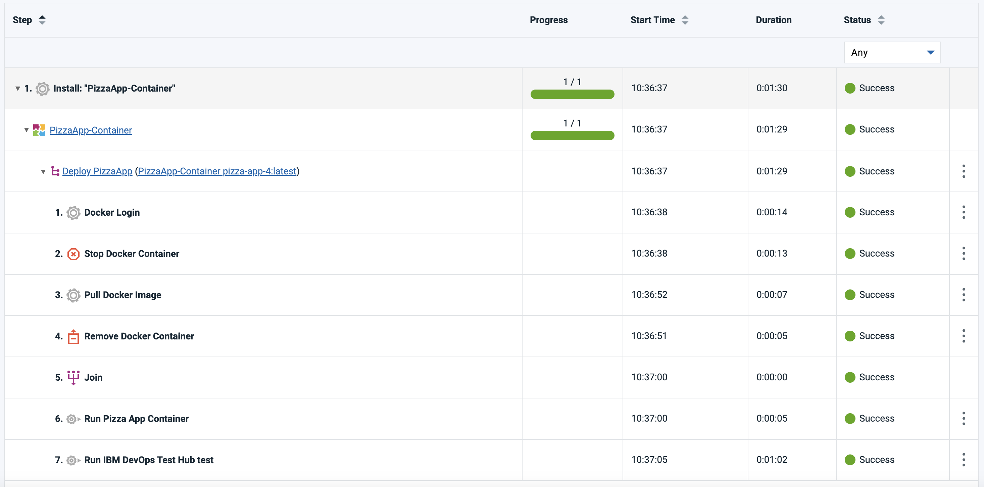Click the purple Join fork icon
984x487 pixels.
pyautogui.click(x=73, y=377)
